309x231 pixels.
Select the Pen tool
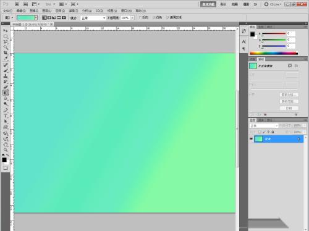coord(6,111)
